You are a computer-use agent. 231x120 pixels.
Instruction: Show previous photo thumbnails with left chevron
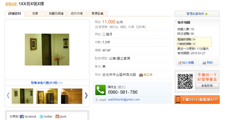8,96
